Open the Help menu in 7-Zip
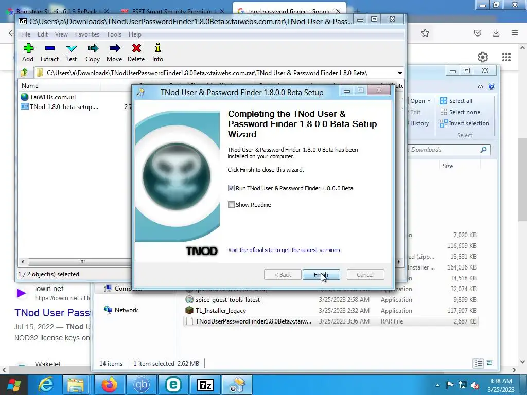Screen dimensions: 527x395 [135, 34]
